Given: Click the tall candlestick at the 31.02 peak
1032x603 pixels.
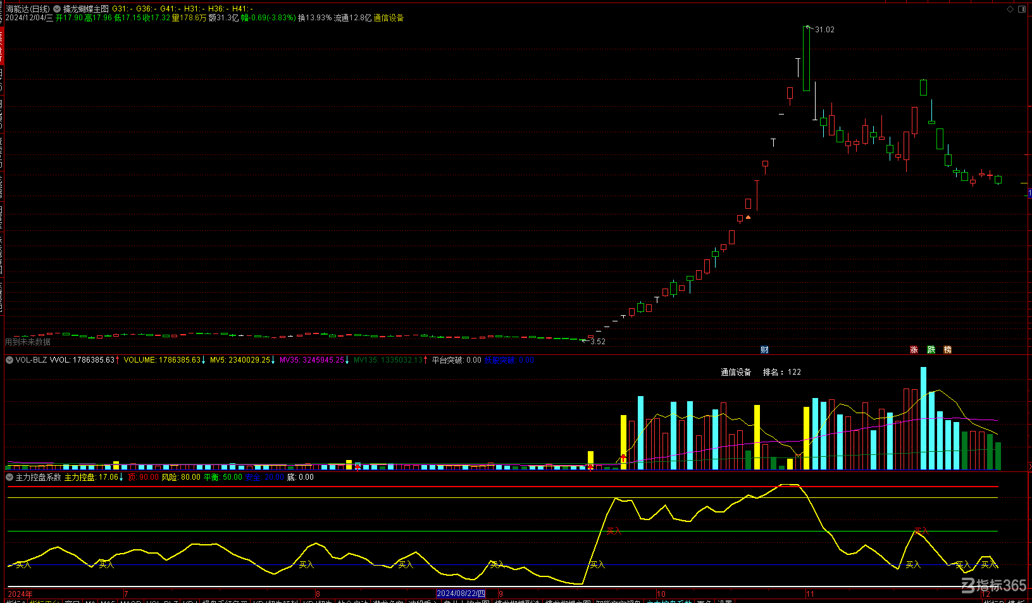Looking at the screenshot, I should tap(806, 59).
